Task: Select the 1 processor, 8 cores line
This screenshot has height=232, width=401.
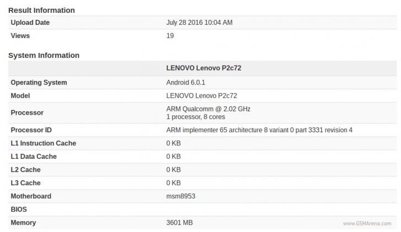Action: coord(196,117)
